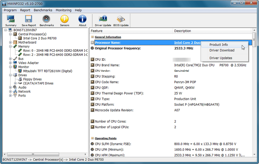259x164 pixels.
Task: Select the Microcode Update Revision row
Action: (x=171, y=110)
